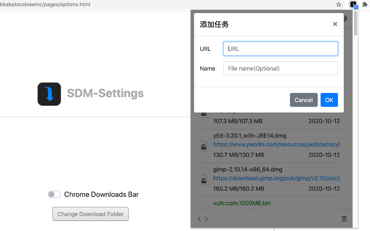Screen dimensions: 370x231
Task: Click file icon for yEd-3.20.1 download
Action: (x=204, y=146)
